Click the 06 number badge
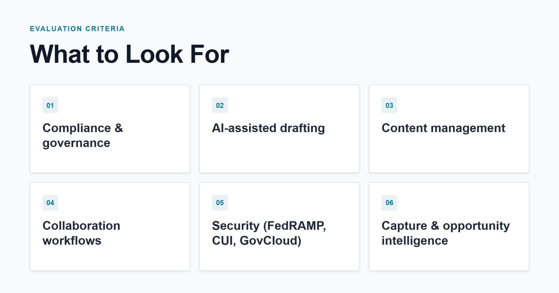The width and height of the screenshot is (559, 293). 389,203
